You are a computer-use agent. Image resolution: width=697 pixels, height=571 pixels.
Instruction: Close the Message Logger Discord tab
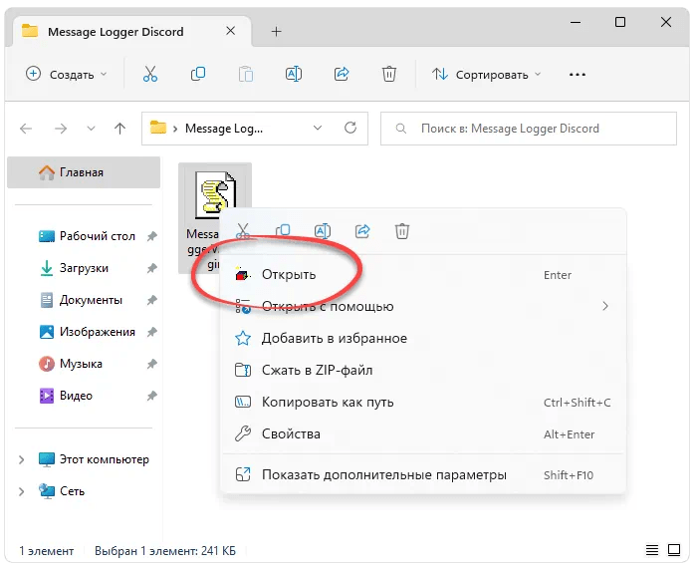pyautogui.click(x=230, y=31)
